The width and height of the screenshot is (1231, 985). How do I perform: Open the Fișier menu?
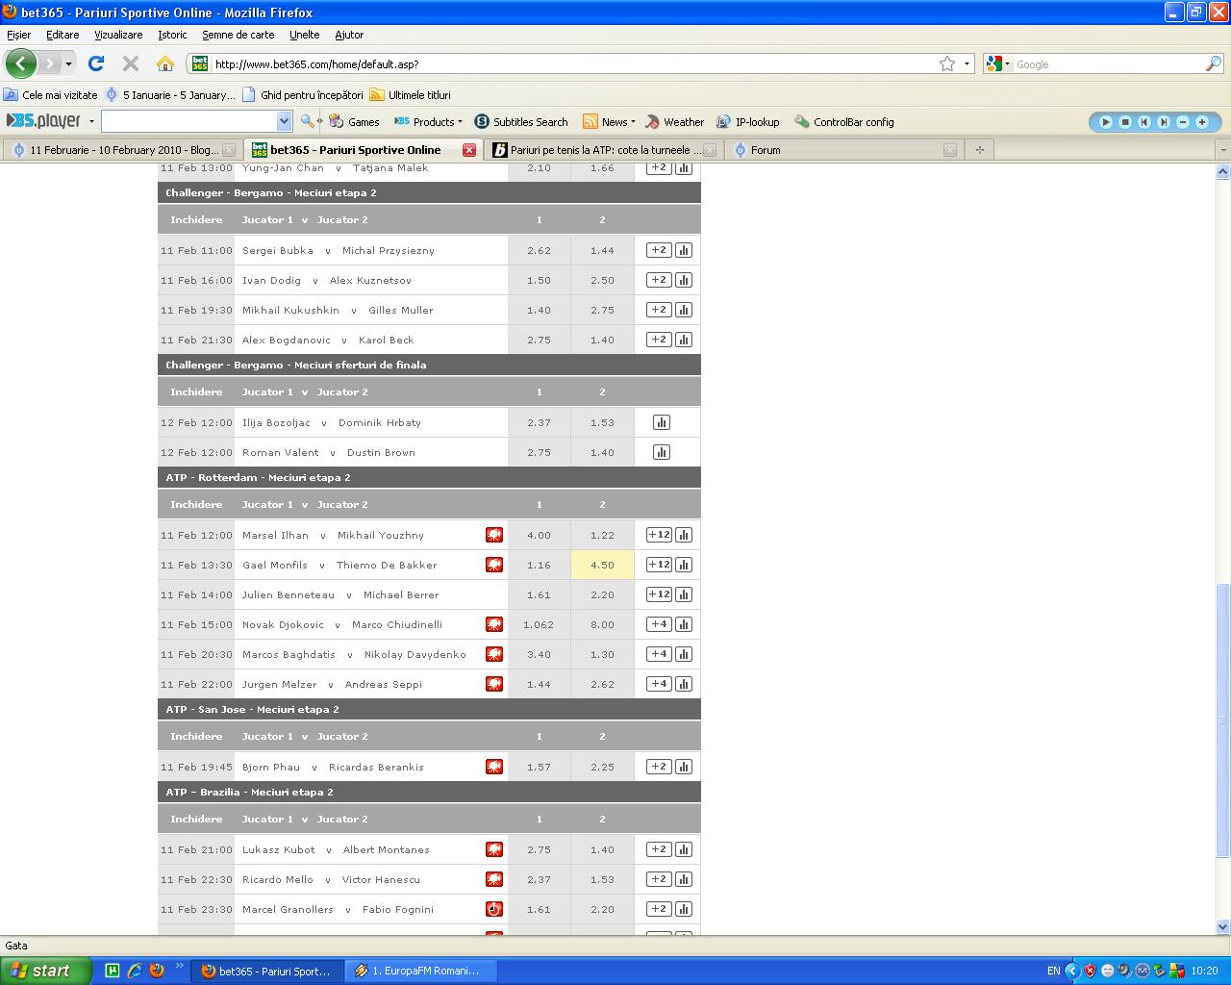[18, 35]
